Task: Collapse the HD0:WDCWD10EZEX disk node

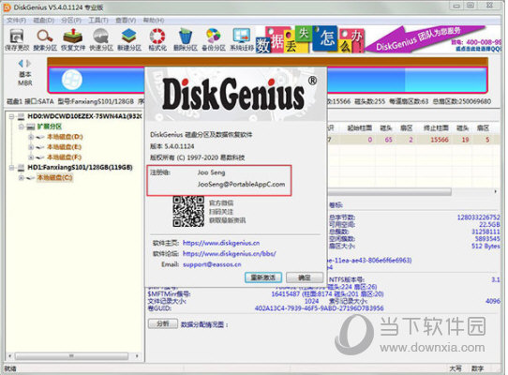Action: (x=12, y=116)
